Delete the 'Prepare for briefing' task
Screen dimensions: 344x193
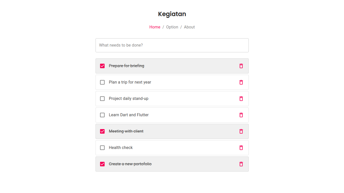[241, 66]
